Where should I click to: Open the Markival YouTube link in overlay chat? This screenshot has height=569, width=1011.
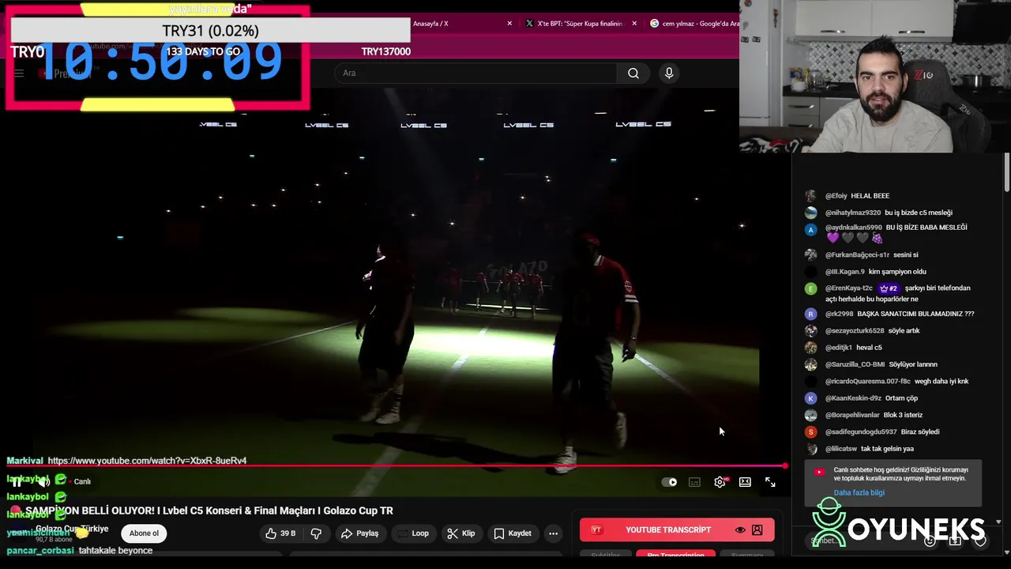pos(147,461)
